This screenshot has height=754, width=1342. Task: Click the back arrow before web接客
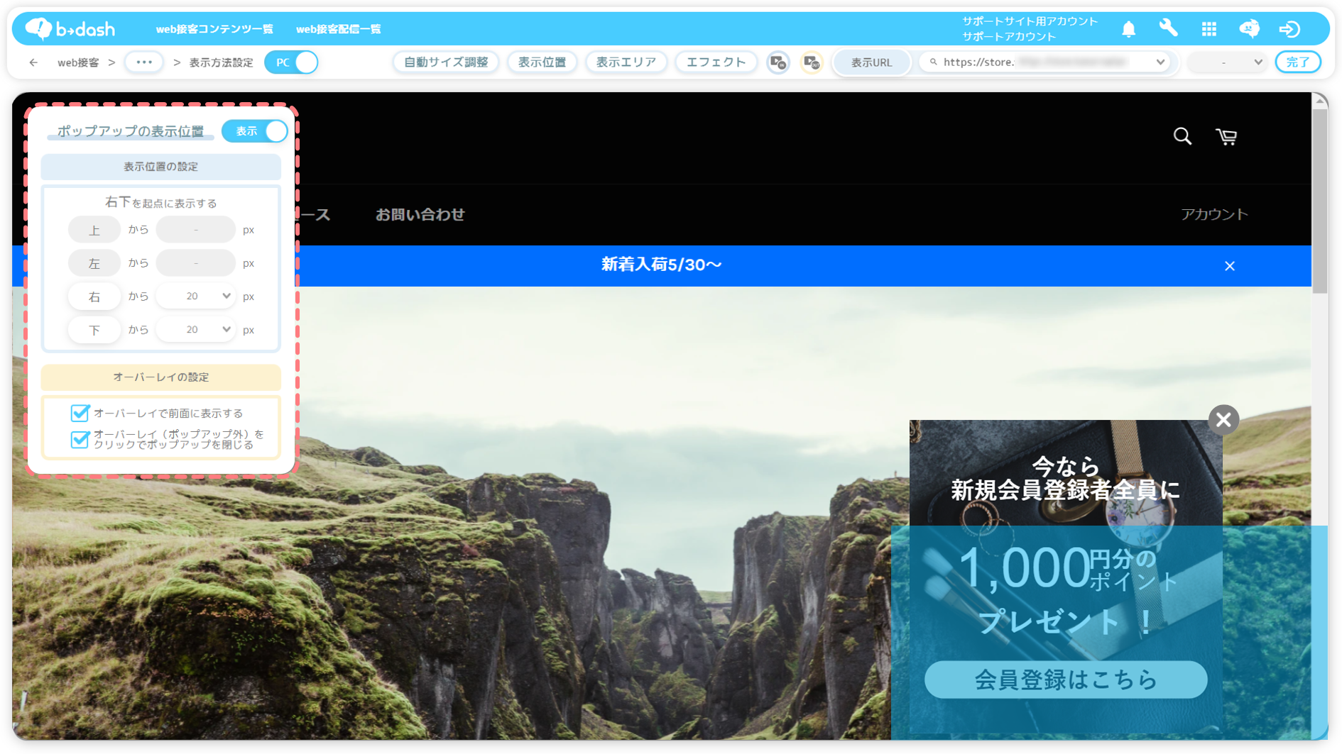click(33, 62)
